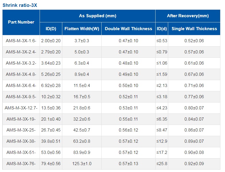The height and width of the screenshot is (172, 225).
Task: Click the After Recovery(mm) header
Action: click(x=188, y=16)
